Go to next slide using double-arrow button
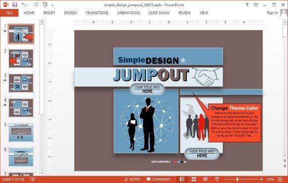 pos(285,166)
